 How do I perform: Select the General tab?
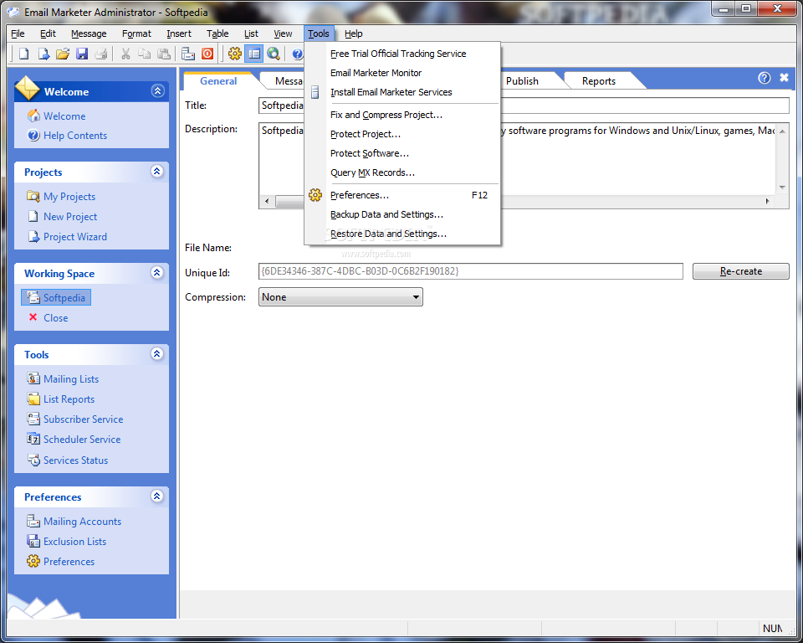coord(218,81)
